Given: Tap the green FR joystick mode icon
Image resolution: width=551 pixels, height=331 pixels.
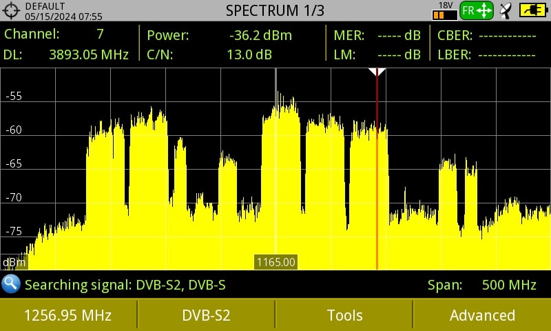Looking at the screenshot, I should pyautogui.click(x=477, y=10).
